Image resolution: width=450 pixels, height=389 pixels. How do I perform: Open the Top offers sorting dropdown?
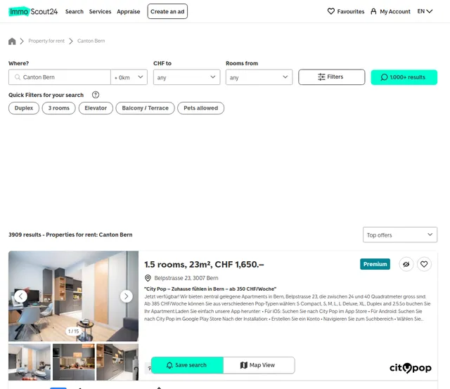pos(400,235)
